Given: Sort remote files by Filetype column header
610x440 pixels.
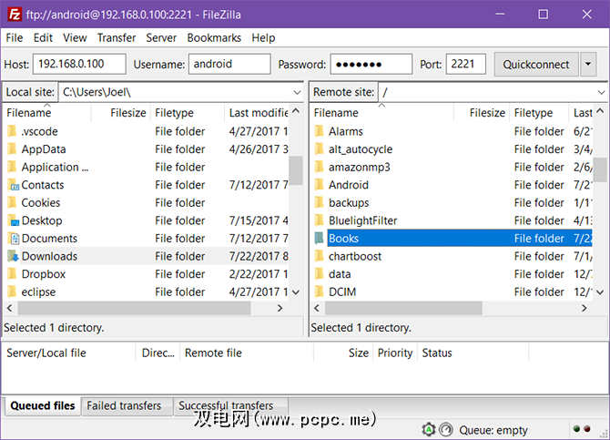Looking at the screenshot, I should [539, 113].
